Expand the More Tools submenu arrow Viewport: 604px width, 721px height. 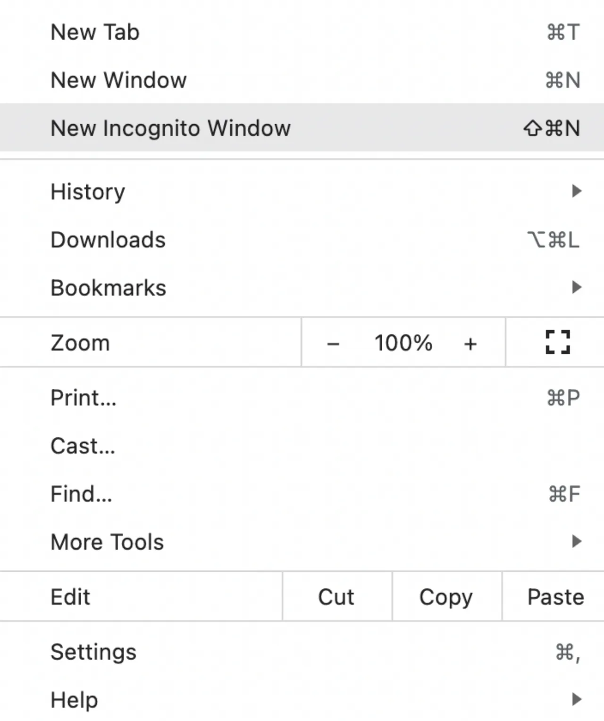pyautogui.click(x=576, y=541)
